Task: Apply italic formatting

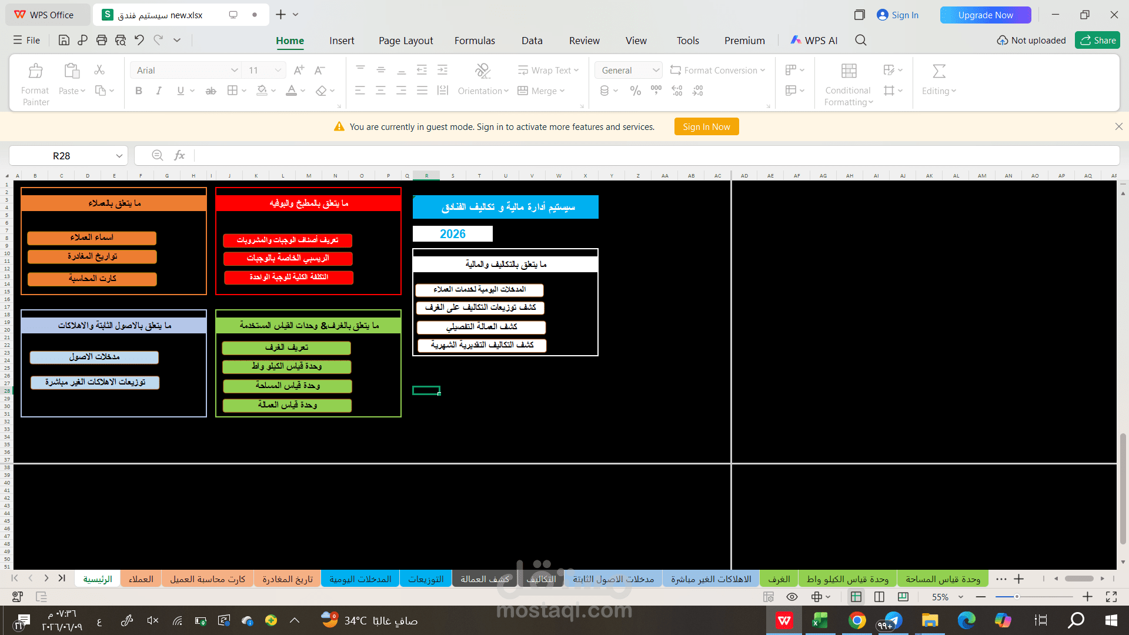Action: (159, 91)
